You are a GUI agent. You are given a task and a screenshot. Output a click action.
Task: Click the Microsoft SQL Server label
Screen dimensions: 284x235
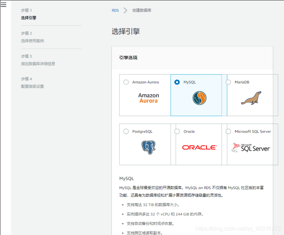253,131
